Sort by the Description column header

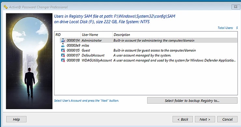[175, 35]
